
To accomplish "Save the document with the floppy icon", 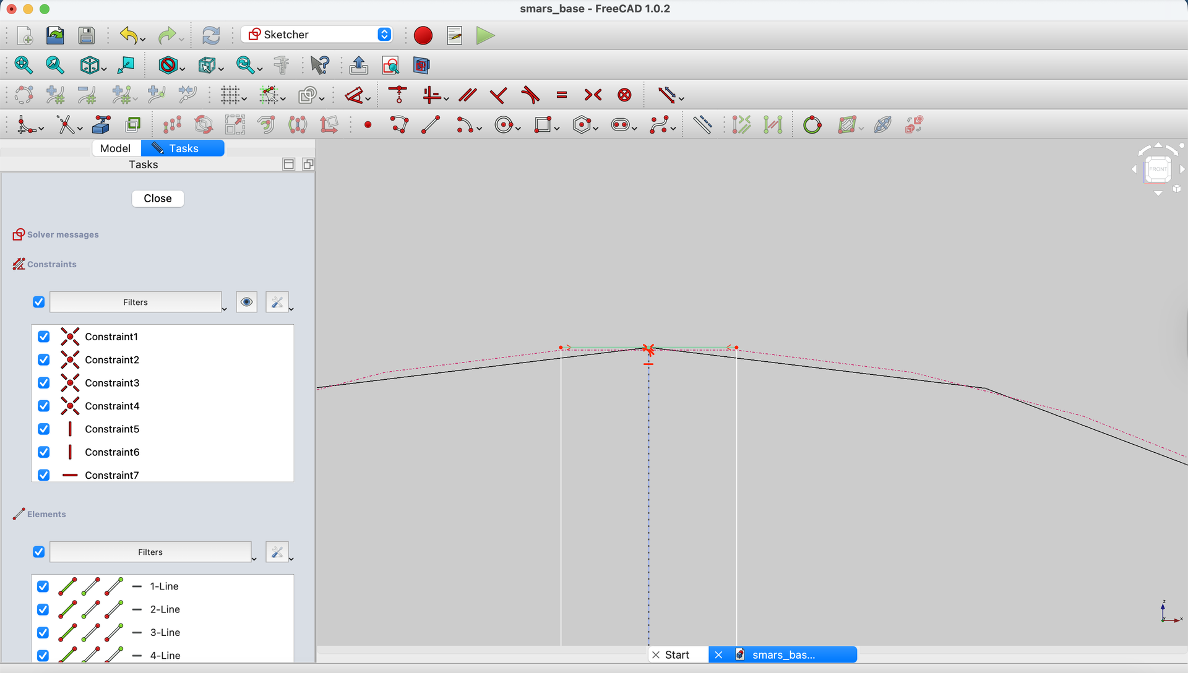I will (x=86, y=35).
